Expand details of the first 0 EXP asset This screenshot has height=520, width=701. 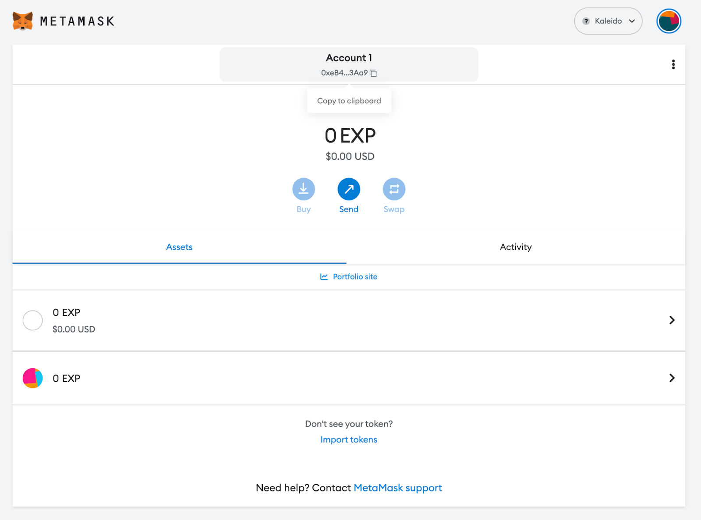click(672, 320)
